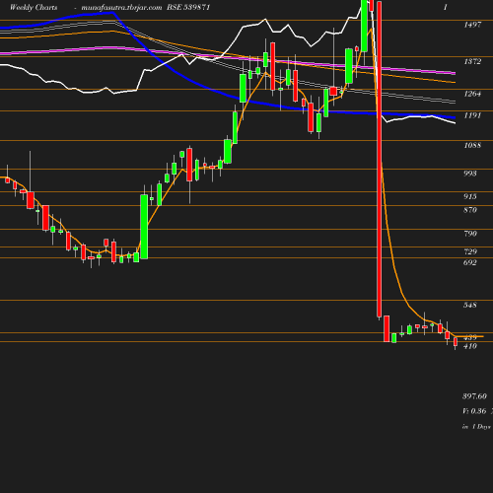Click the tallest red crash candlestick
493x493 pixels.
pos(379,159)
